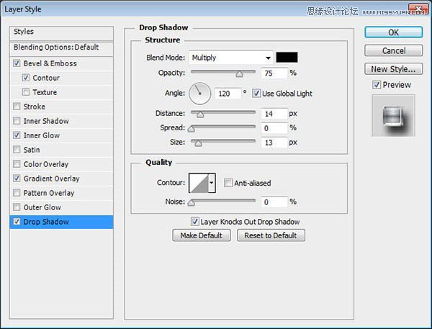
Task: Open the Blend Mode Multiply dropdown
Action: (x=231, y=58)
